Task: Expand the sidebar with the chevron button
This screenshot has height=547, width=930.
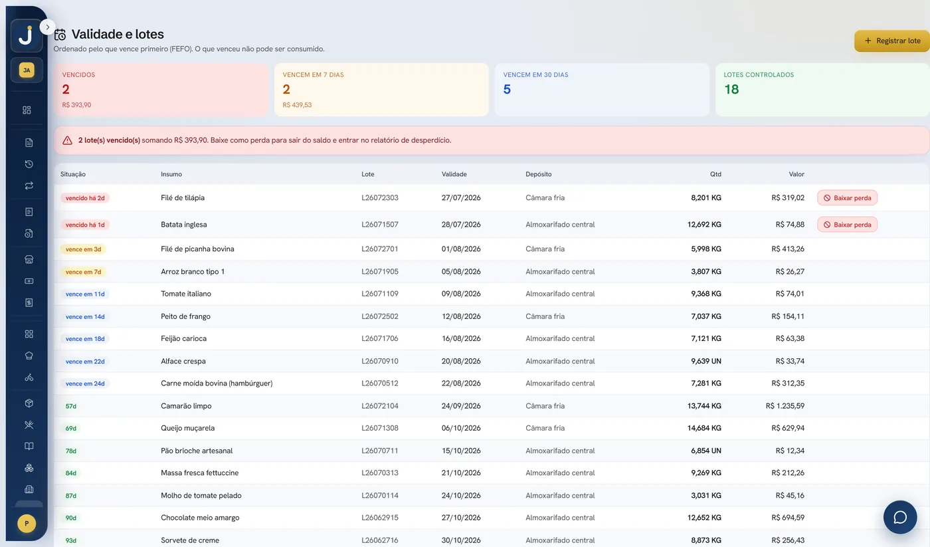Action: coord(47,27)
